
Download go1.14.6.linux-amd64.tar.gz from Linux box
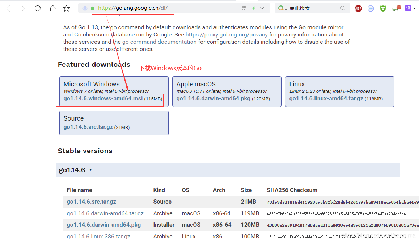pyautogui.click(x=326, y=99)
